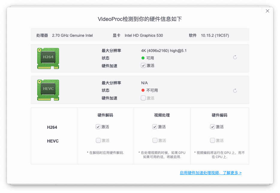
Task: Toggle H264 video processing checkbox
Action: (155, 127)
